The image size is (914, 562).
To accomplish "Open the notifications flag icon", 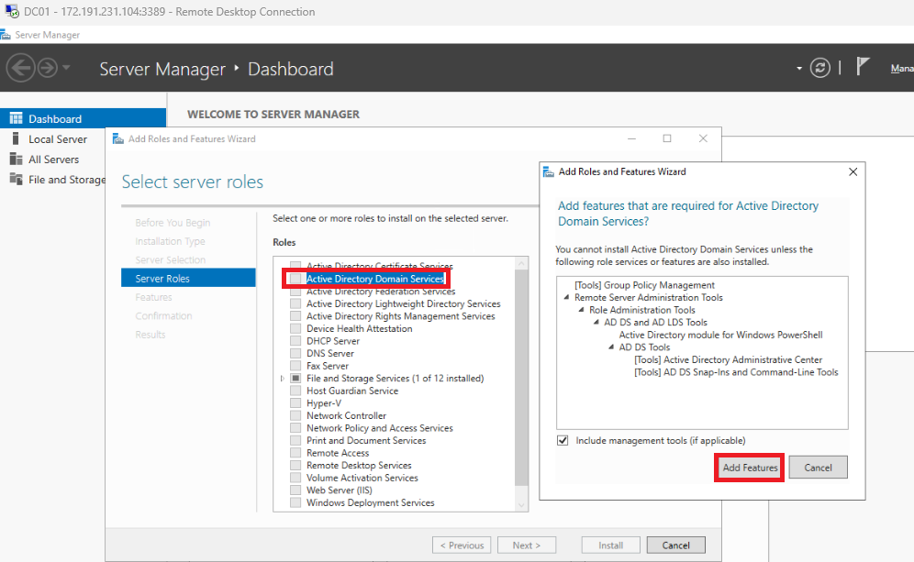I will click(x=863, y=66).
